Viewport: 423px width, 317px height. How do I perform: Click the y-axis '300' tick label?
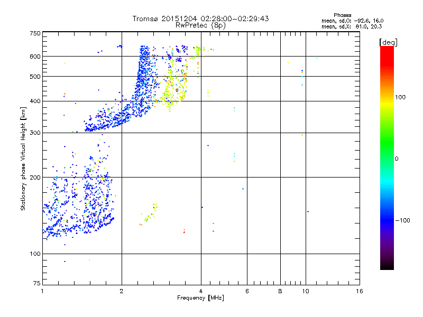click(x=35, y=133)
